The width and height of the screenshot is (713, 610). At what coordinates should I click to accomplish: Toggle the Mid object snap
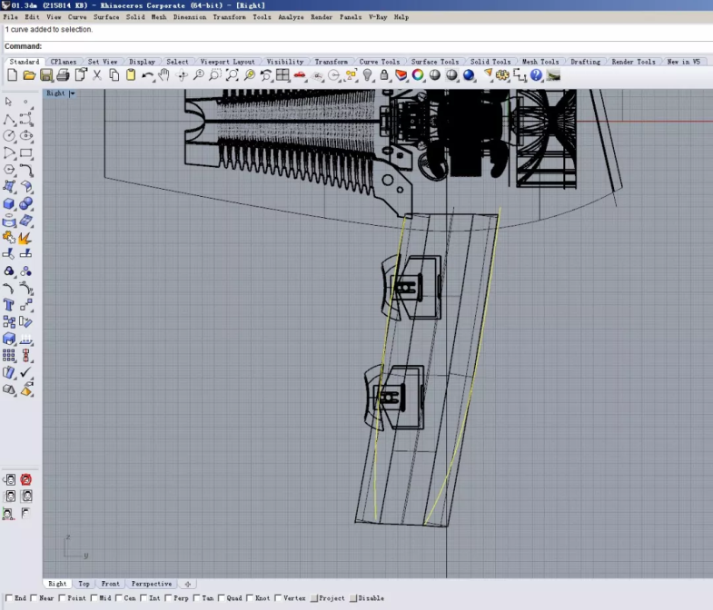pyautogui.click(x=94, y=598)
